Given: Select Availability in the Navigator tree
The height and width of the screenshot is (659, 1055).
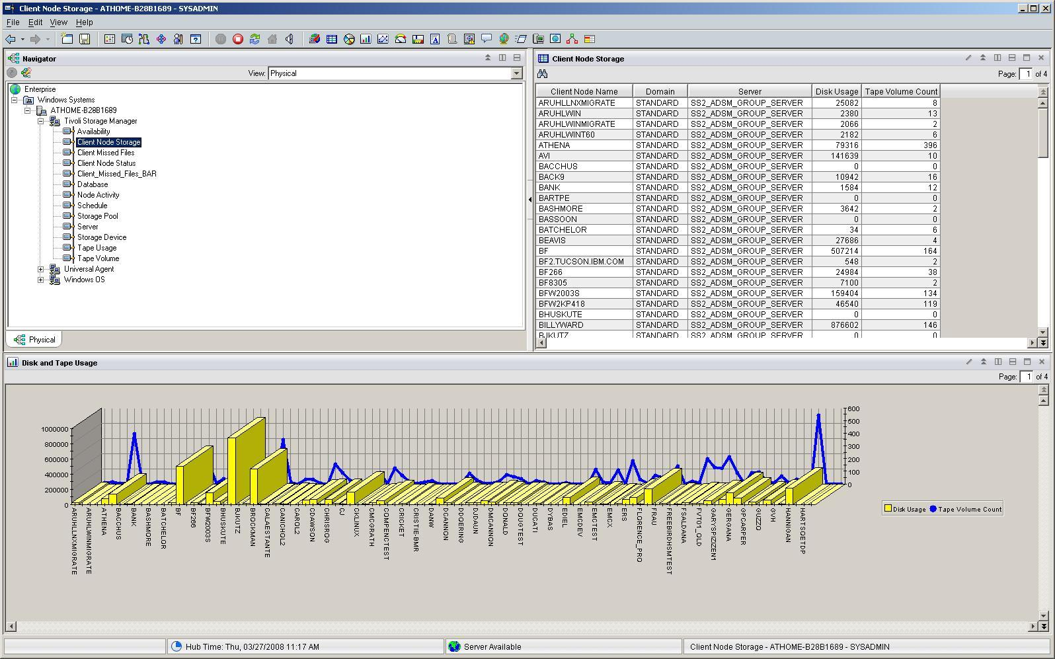Looking at the screenshot, I should point(93,132).
